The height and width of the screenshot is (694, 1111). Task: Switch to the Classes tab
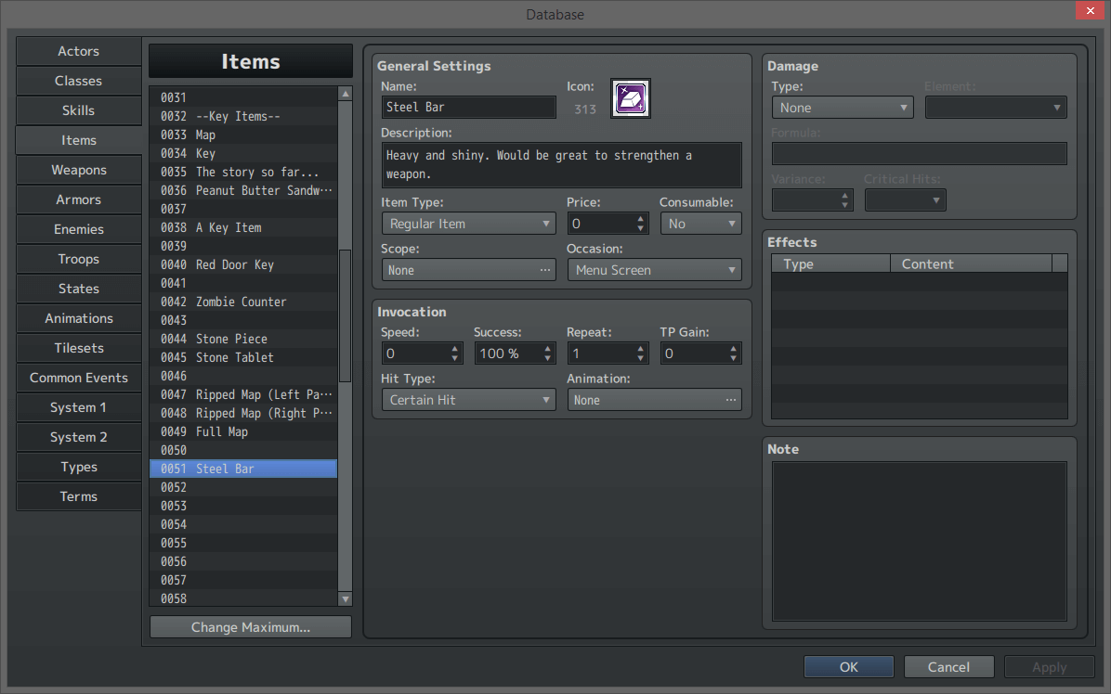point(79,81)
